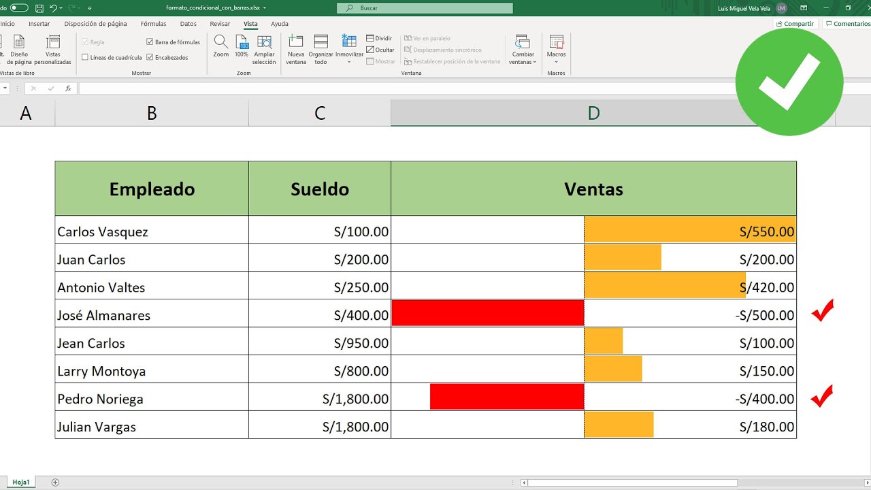
Task: Open the Comentarios button
Action: pos(847,24)
